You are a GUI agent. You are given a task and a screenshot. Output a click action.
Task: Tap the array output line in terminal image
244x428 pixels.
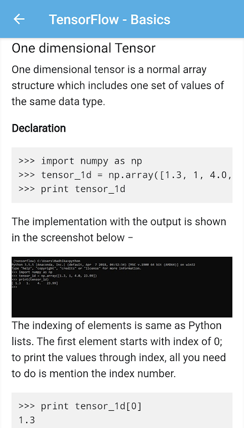(35, 284)
